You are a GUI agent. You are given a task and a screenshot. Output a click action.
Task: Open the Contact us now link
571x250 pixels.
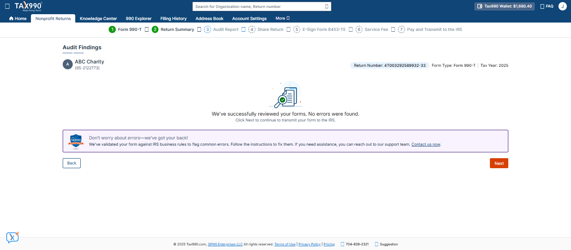[426, 144]
